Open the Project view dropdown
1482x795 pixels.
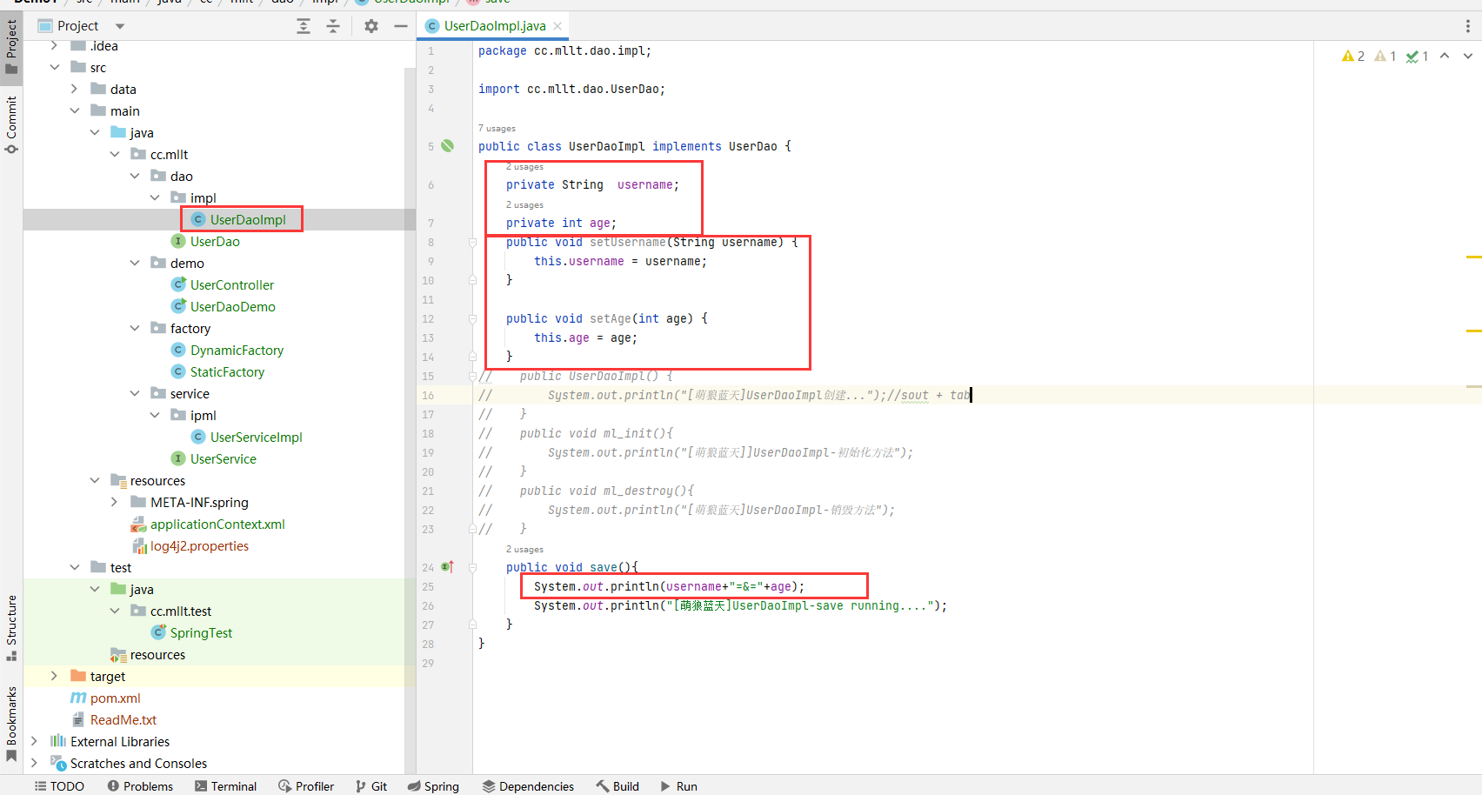120,26
